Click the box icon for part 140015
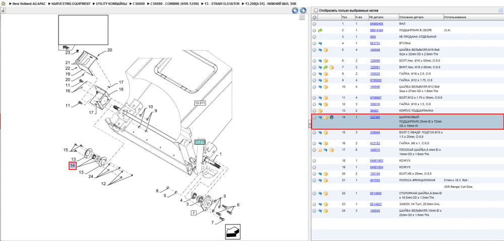 [x=332, y=150]
